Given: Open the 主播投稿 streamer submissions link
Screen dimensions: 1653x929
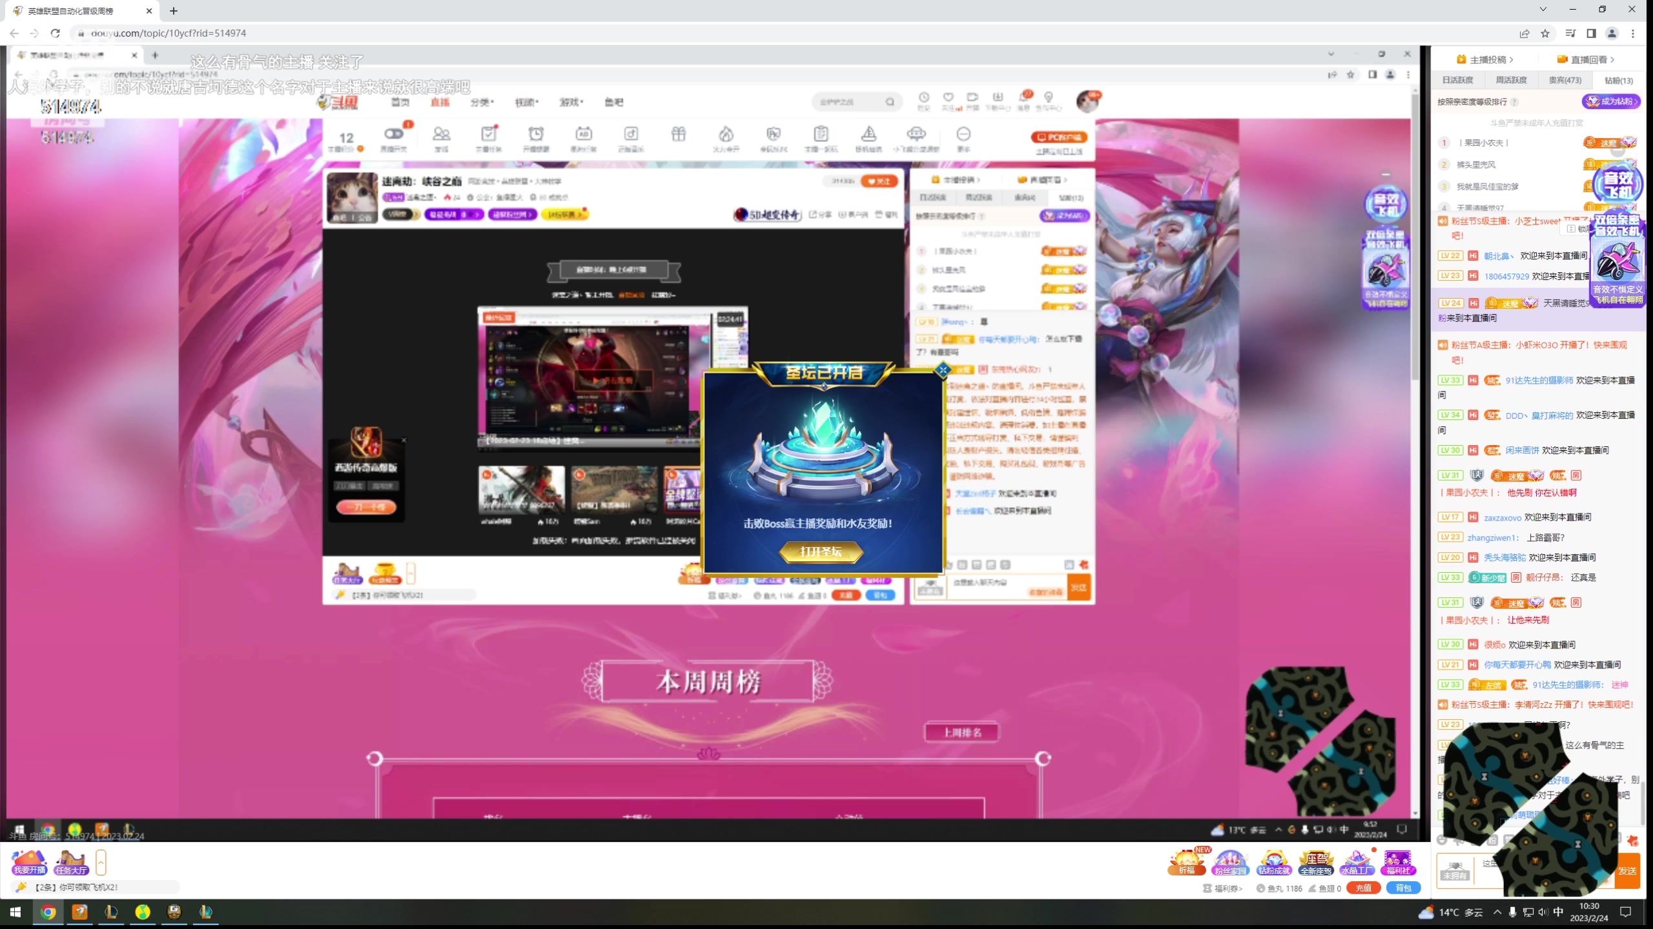Looking at the screenshot, I should click(1484, 59).
